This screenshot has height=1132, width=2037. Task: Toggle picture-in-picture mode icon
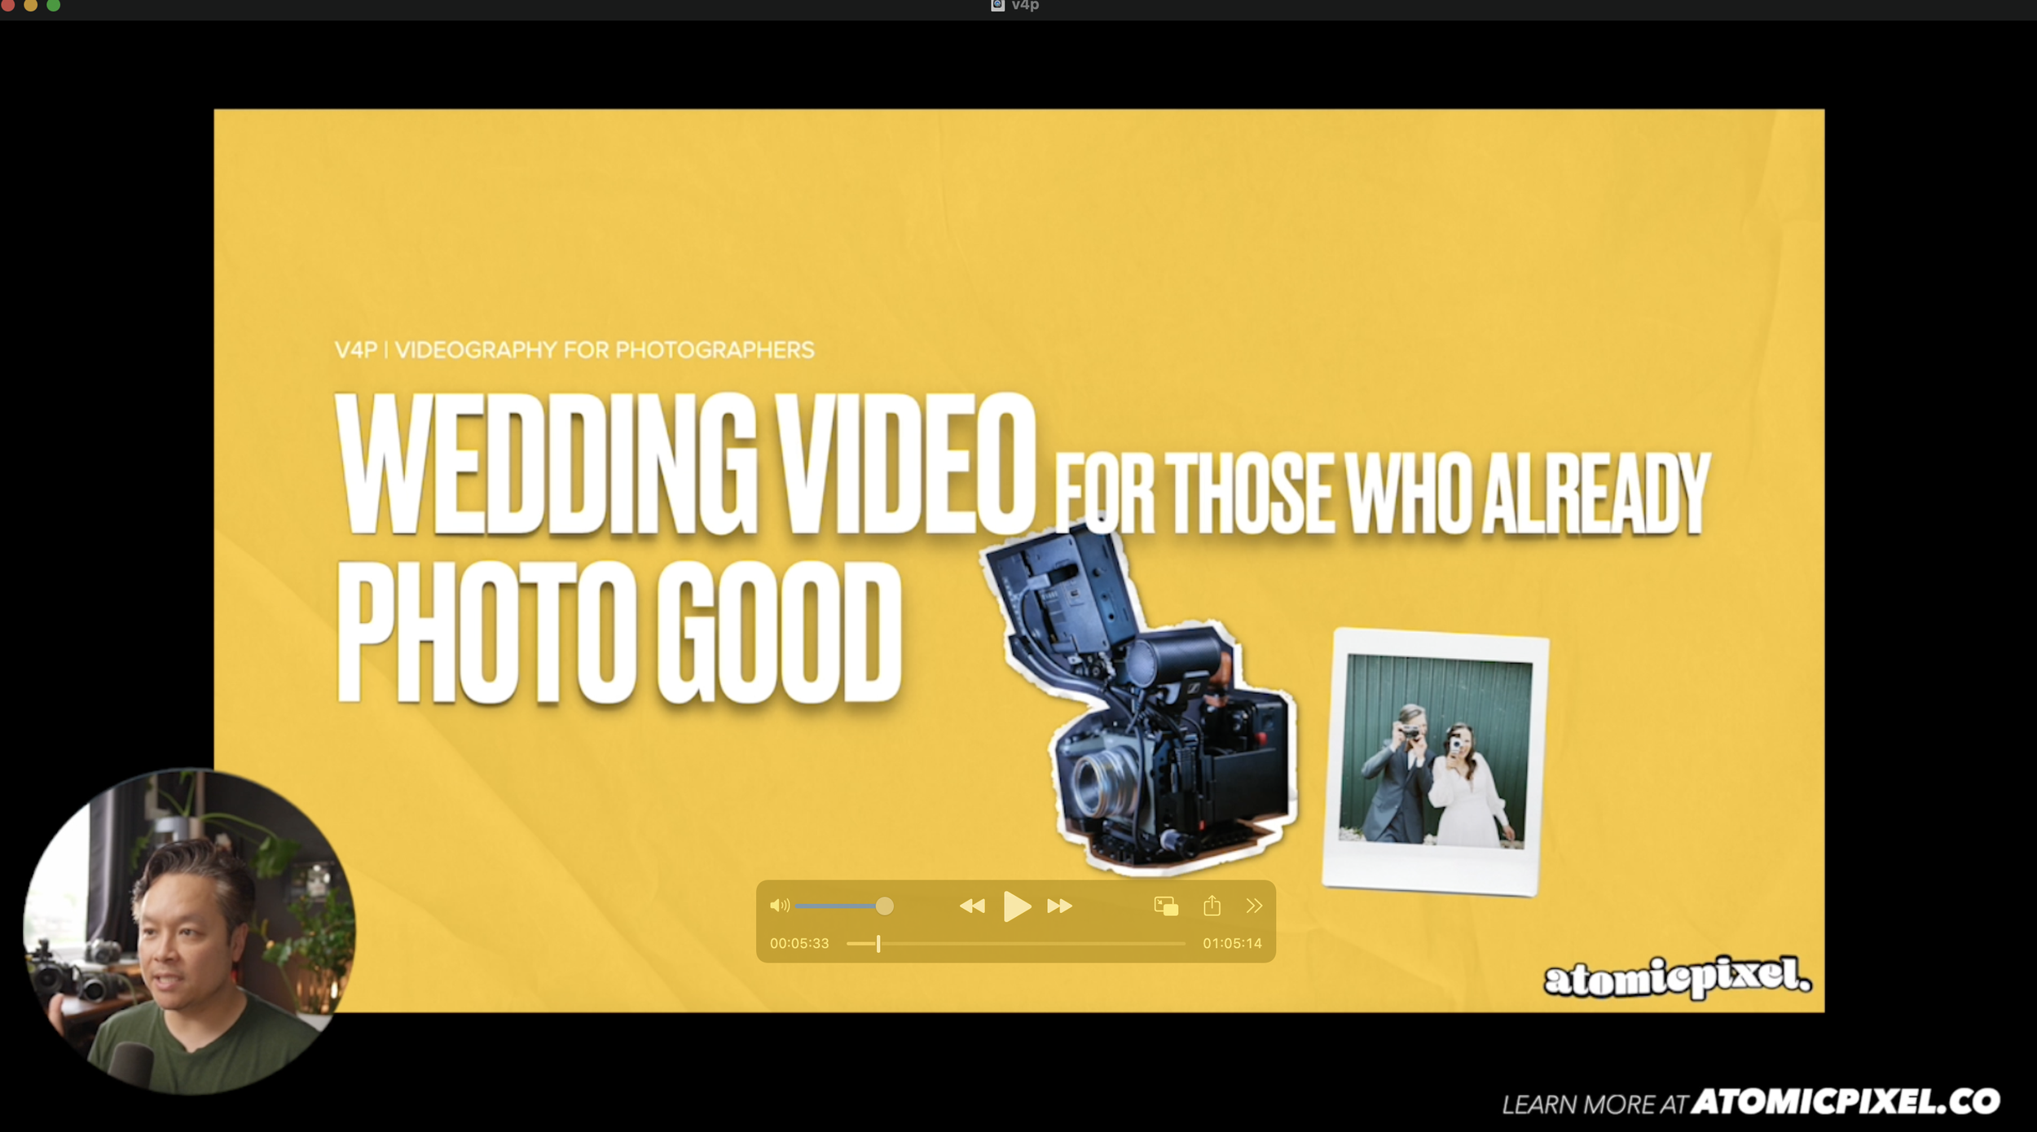pyautogui.click(x=1166, y=906)
